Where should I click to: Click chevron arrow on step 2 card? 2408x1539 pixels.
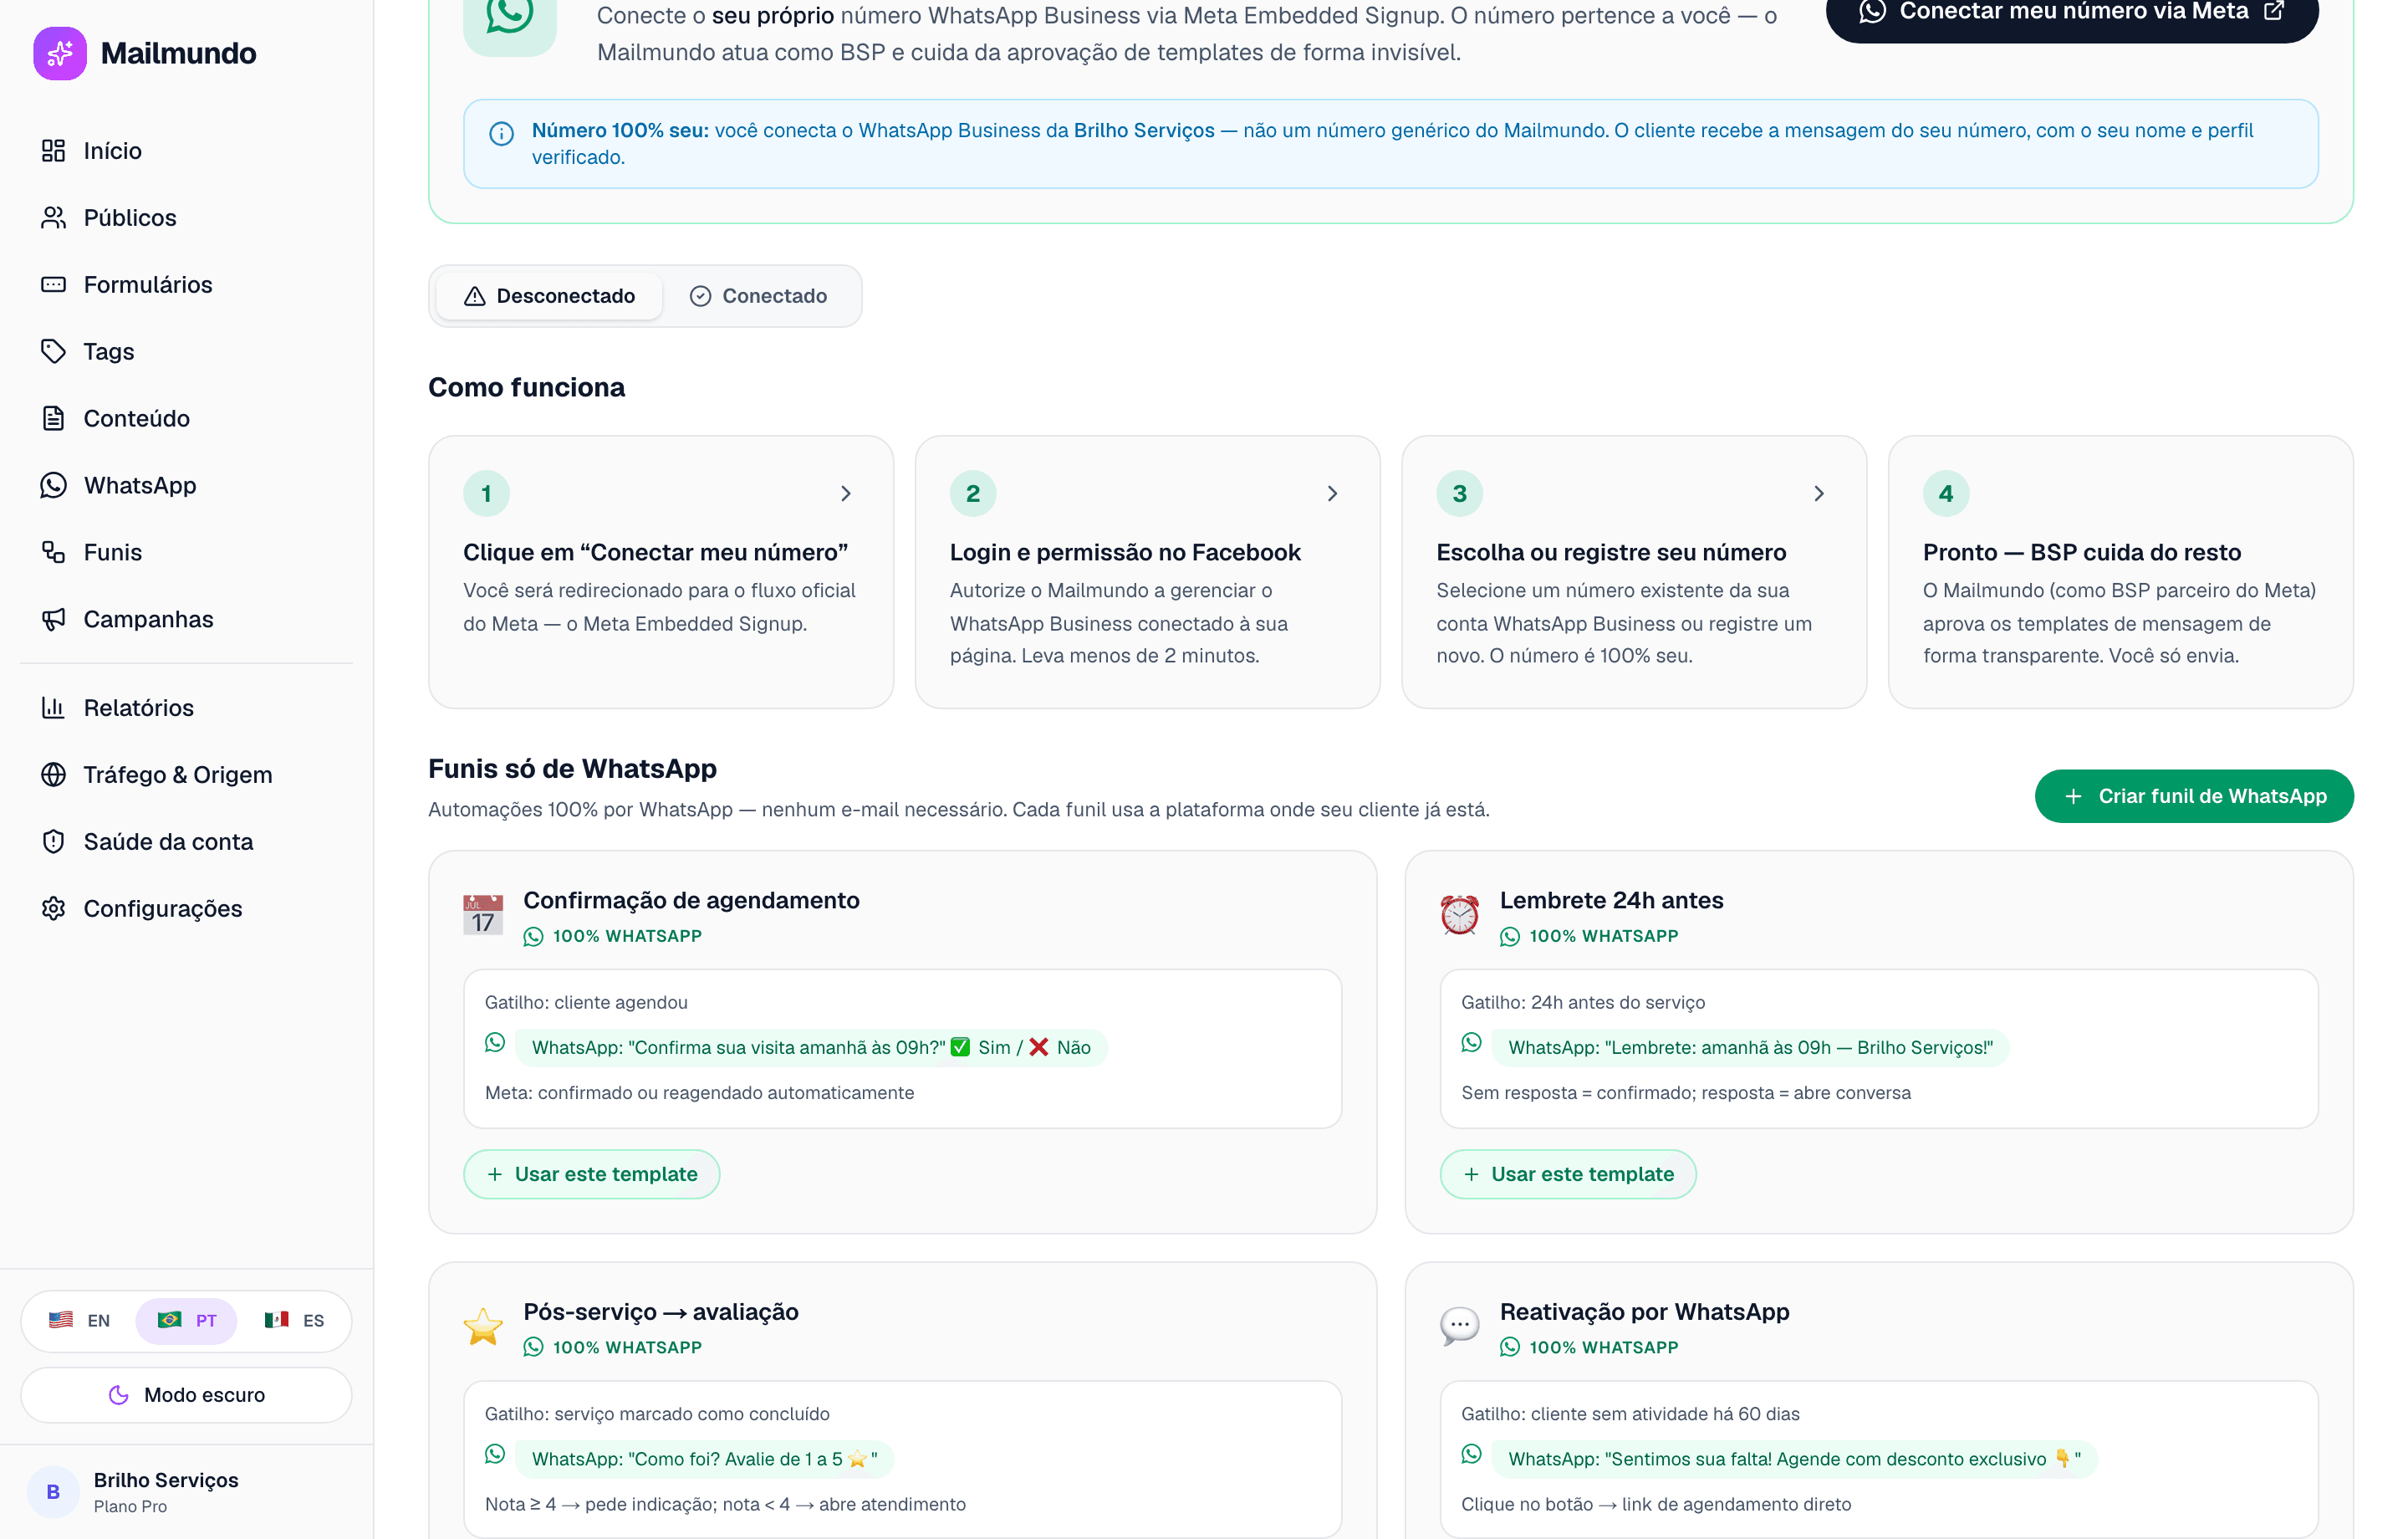(x=1333, y=493)
